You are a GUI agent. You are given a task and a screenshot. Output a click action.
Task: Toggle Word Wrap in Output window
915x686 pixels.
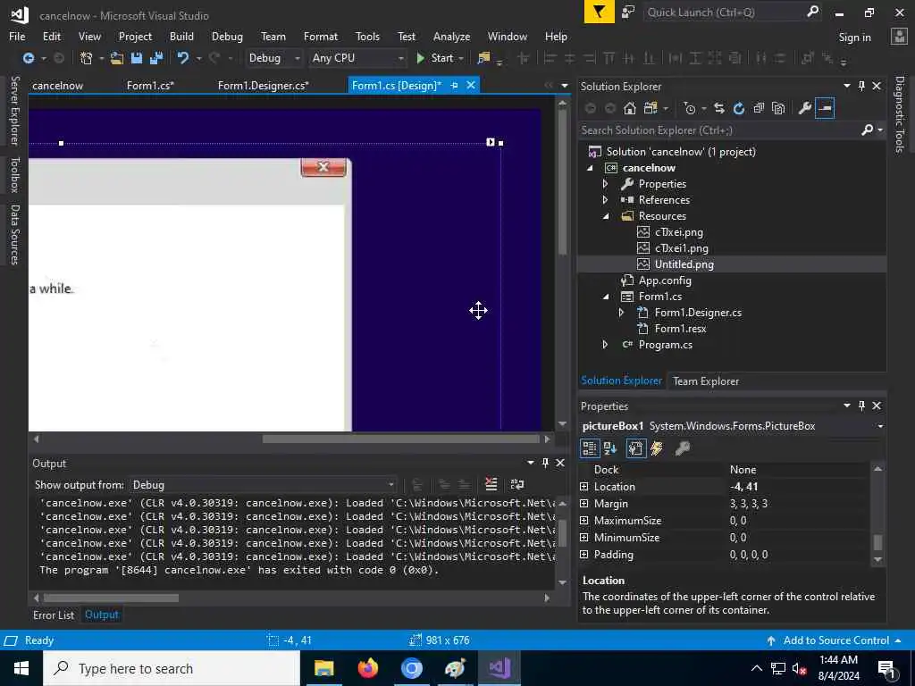517,484
